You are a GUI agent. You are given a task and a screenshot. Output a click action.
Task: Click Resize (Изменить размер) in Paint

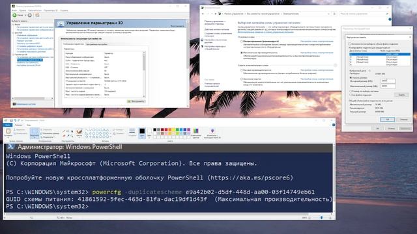pyautogui.click(x=50, y=133)
